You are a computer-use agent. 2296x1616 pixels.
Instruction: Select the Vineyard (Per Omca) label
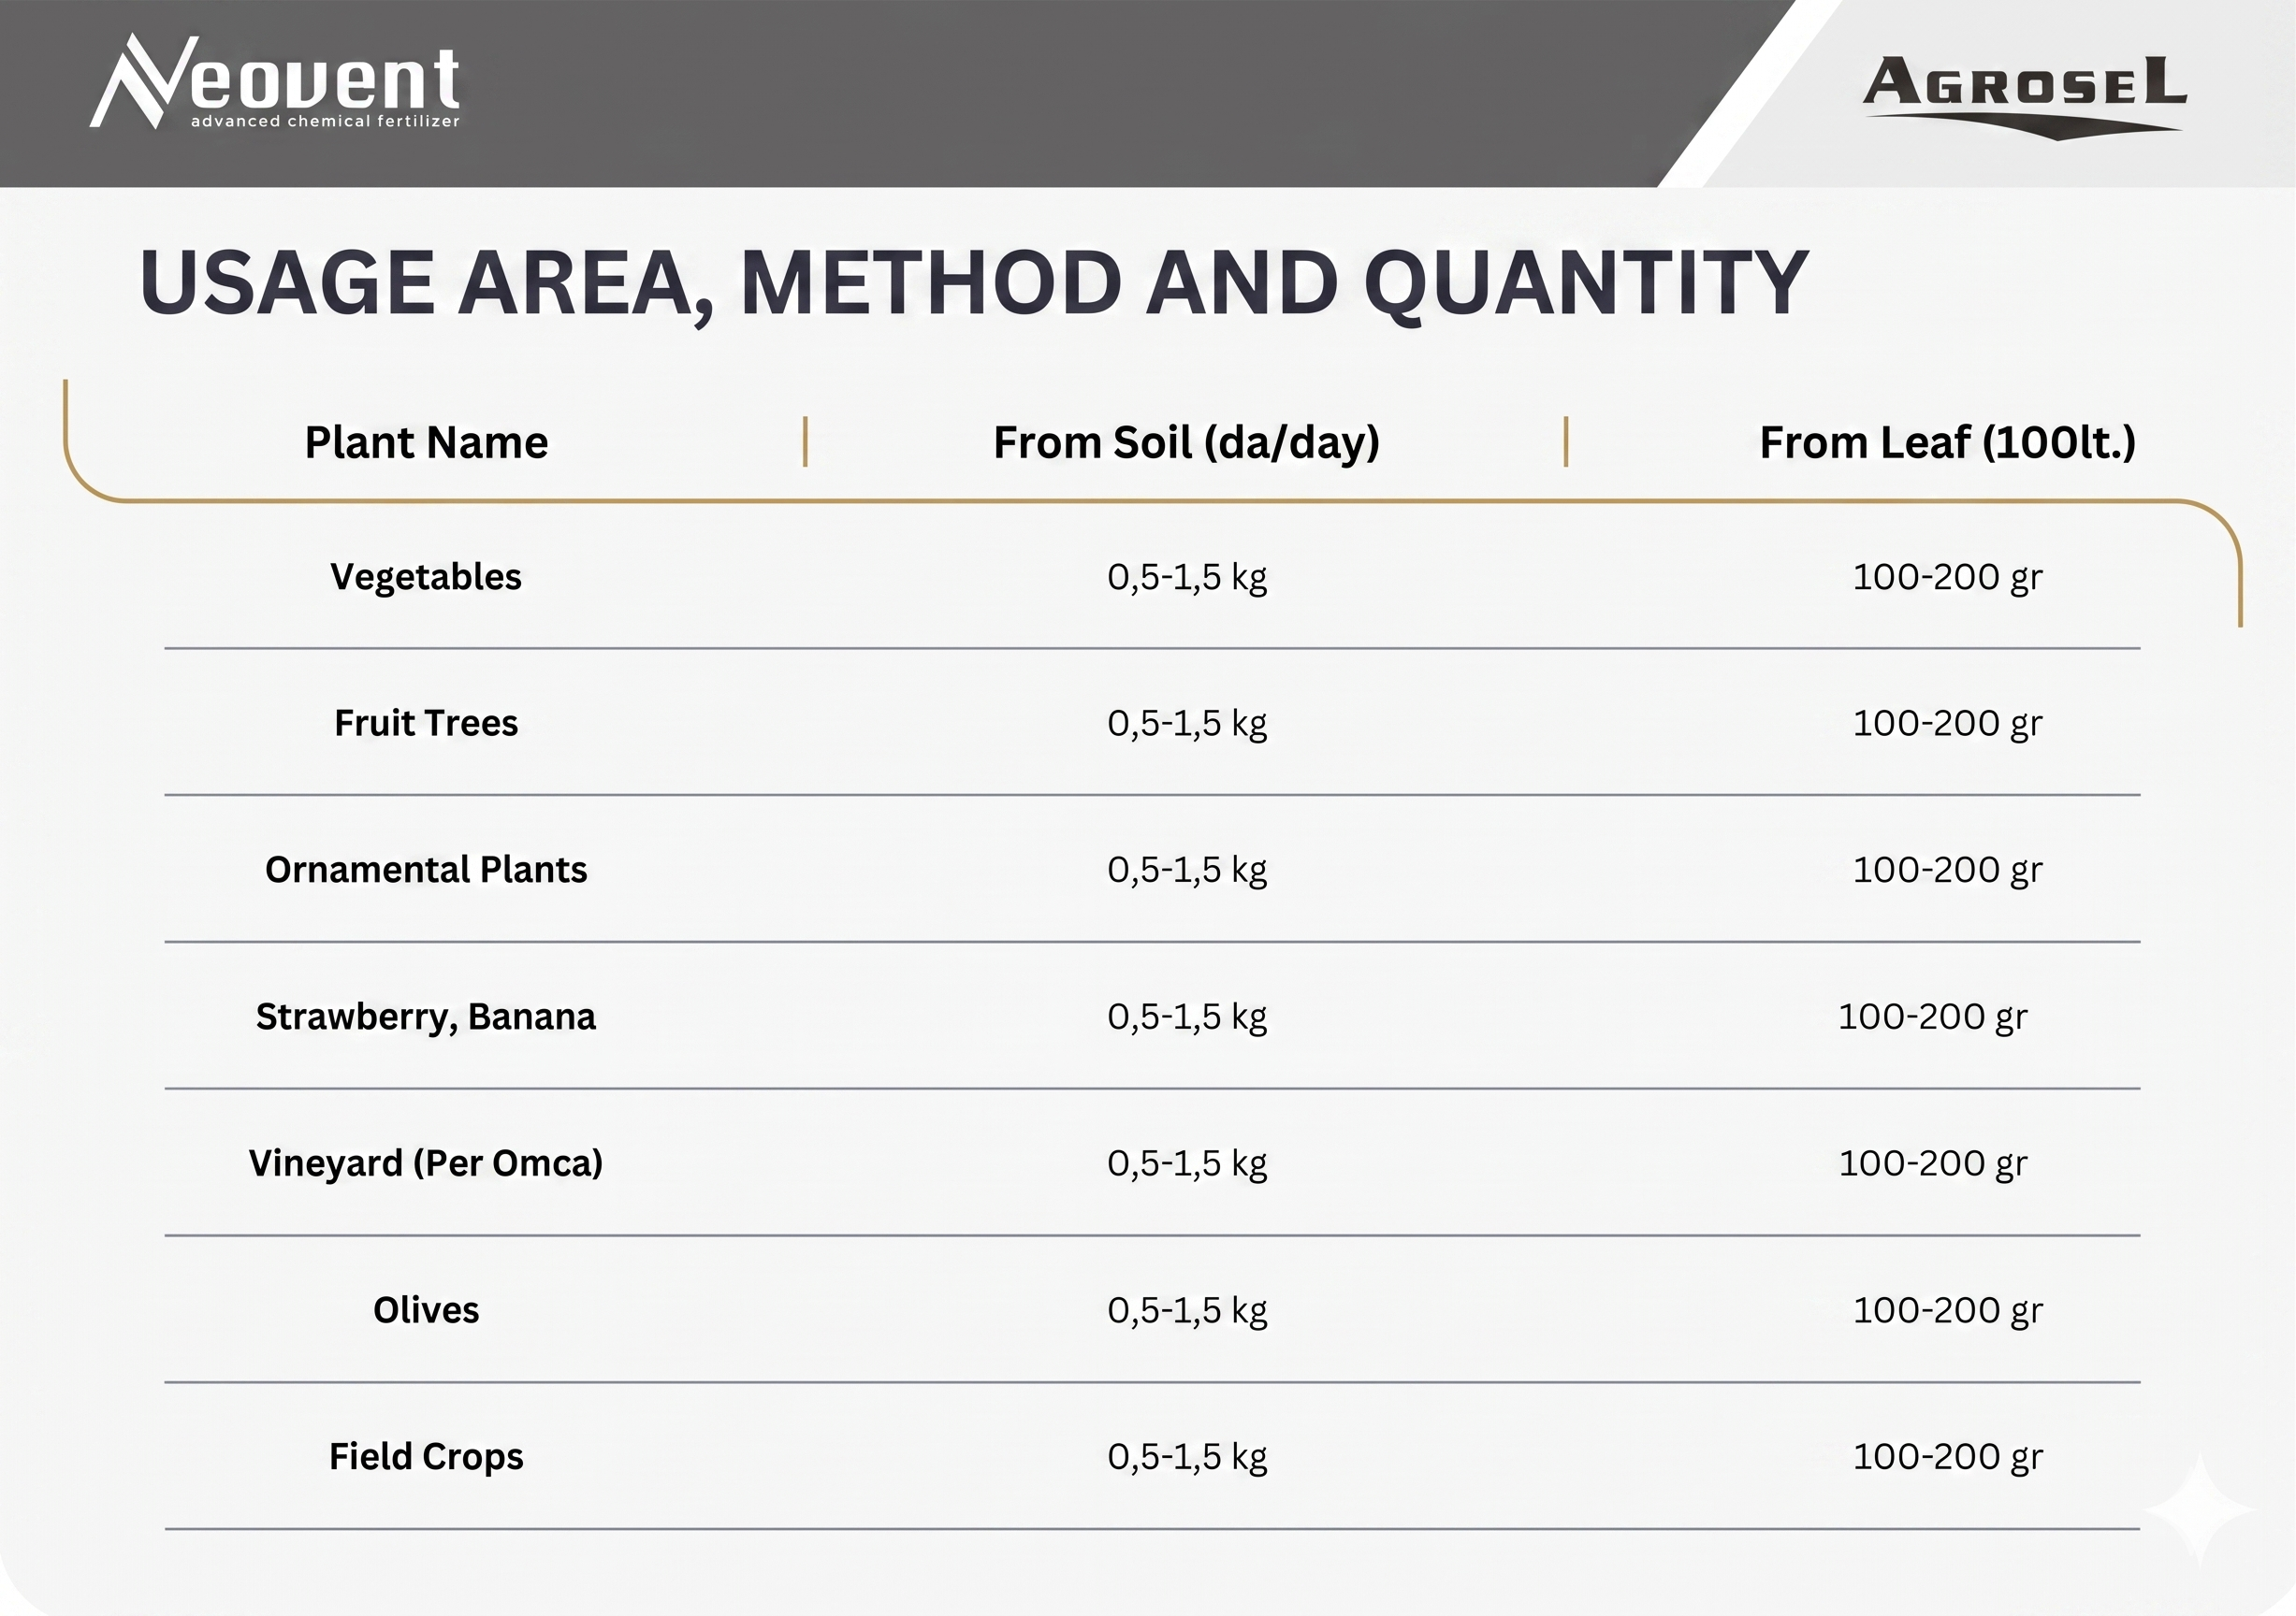pos(426,1163)
